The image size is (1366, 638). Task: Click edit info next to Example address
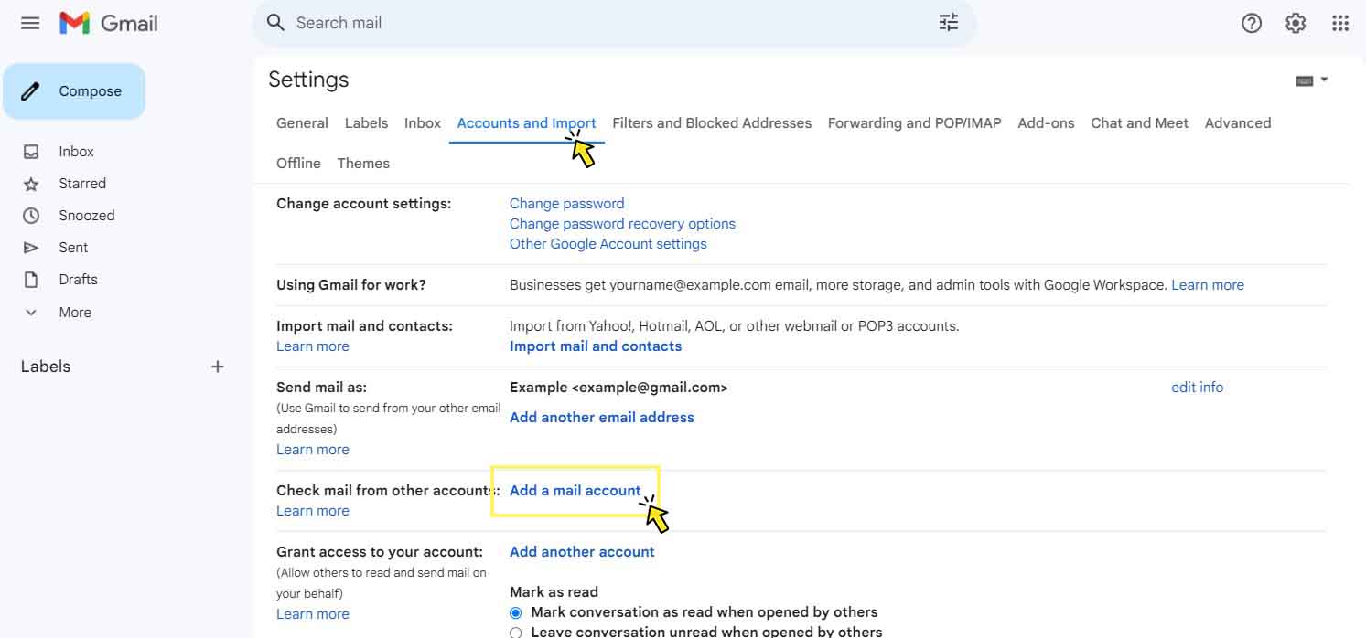tap(1197, 387)
